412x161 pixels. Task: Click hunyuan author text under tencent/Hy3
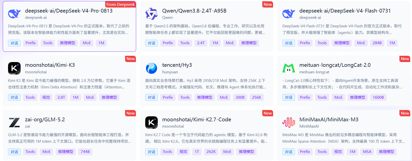(x=170, y=72)
